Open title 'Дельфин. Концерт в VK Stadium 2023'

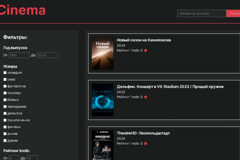coord(170,87)
